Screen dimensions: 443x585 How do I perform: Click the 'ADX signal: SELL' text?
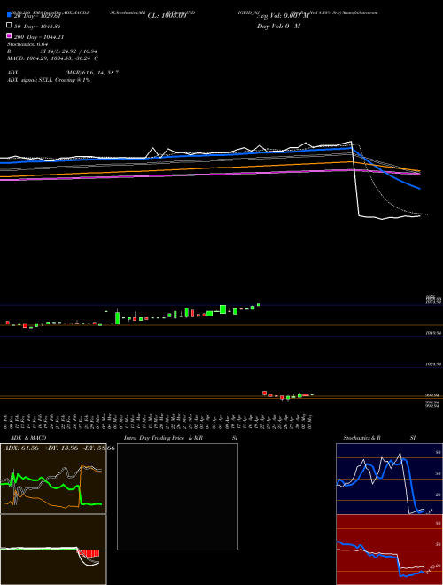click(x=49, y=80)
